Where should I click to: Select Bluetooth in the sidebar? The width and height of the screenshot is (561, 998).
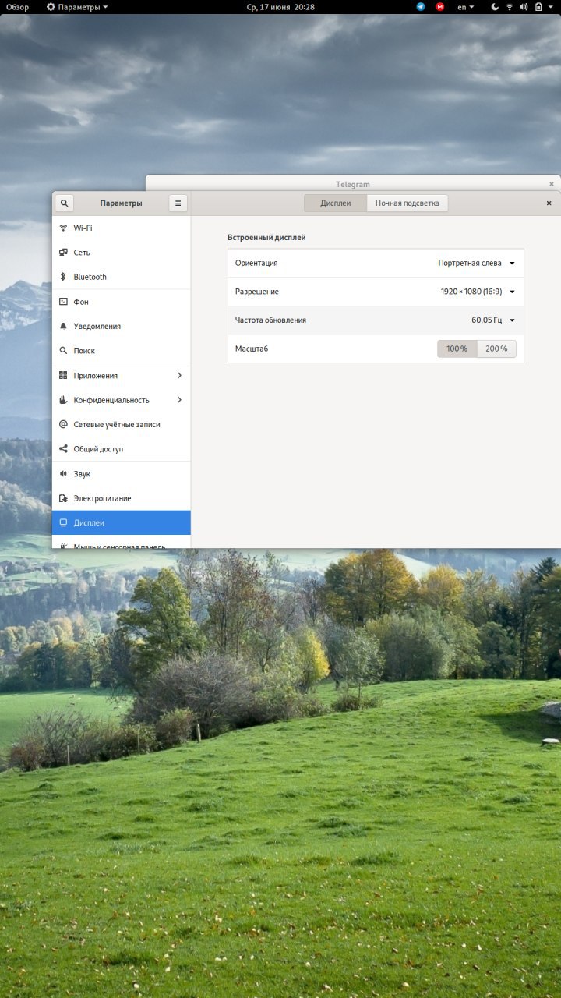(121, 277)
